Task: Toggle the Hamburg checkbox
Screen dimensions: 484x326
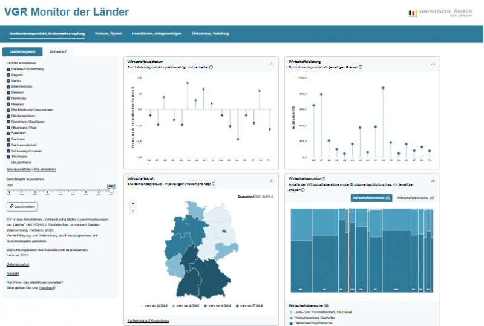Action: coord(8,98)
